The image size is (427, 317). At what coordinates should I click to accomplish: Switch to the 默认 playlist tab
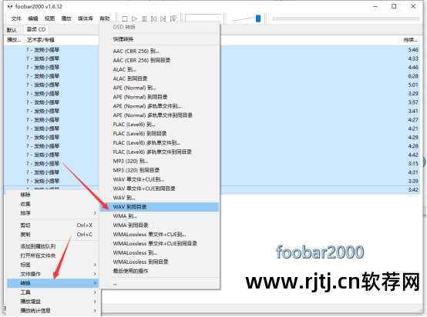tap(12, 30)
